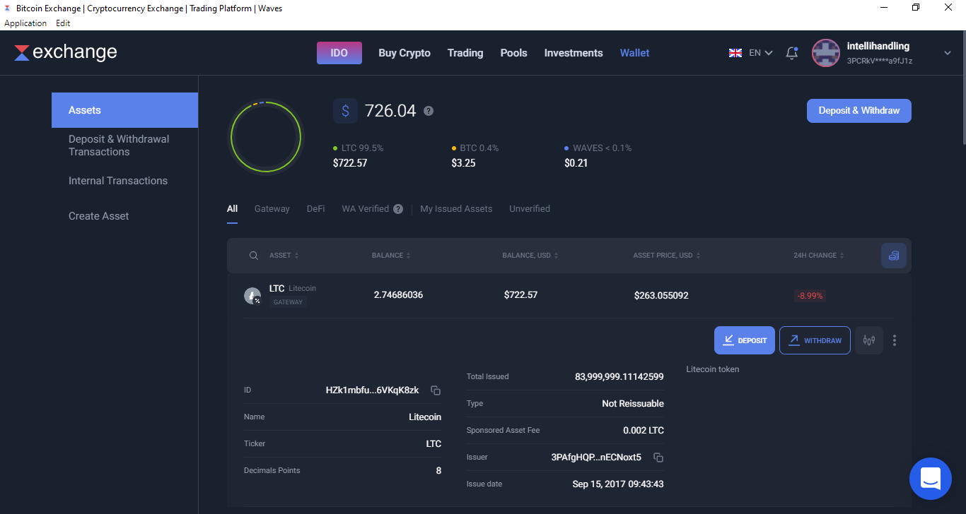Click the coins icon button in table header
The width and height of the screenshot is (966, 514).
click(x=894, y=256)
